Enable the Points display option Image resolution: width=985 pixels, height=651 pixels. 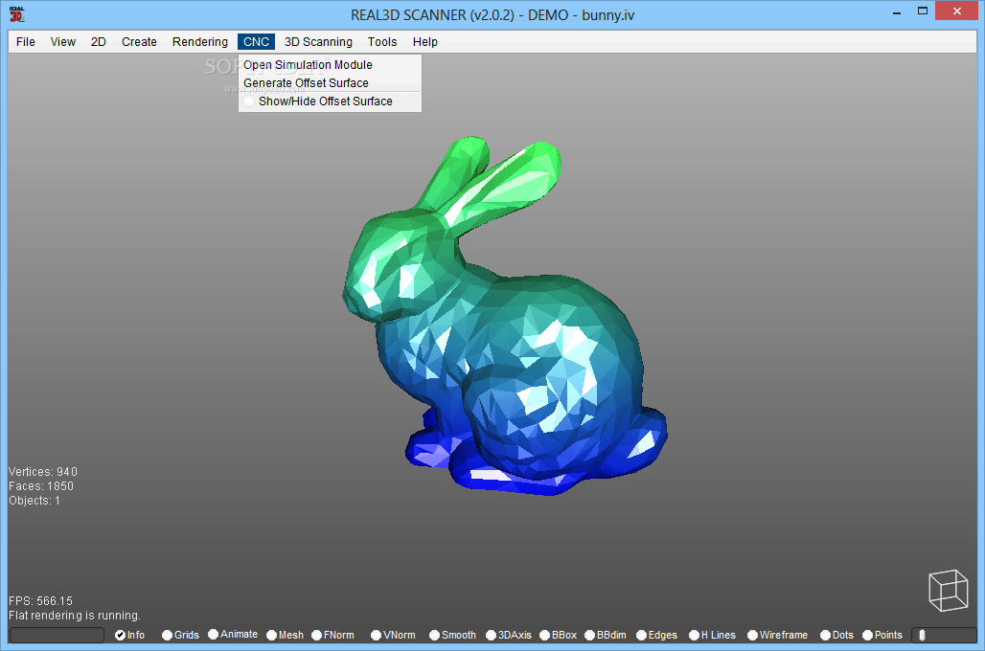click(x=882, y=635)
